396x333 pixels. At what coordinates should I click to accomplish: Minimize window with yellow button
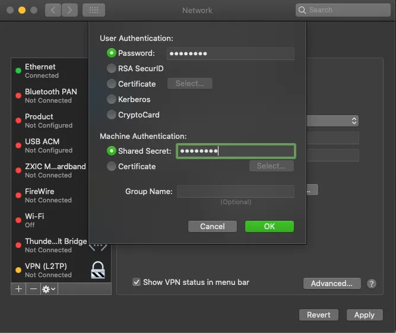22,10
